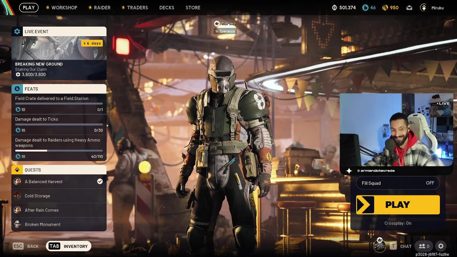Select the Heavy Ammo weapons damage feat
457x257 pixels.
pos(59,148)
